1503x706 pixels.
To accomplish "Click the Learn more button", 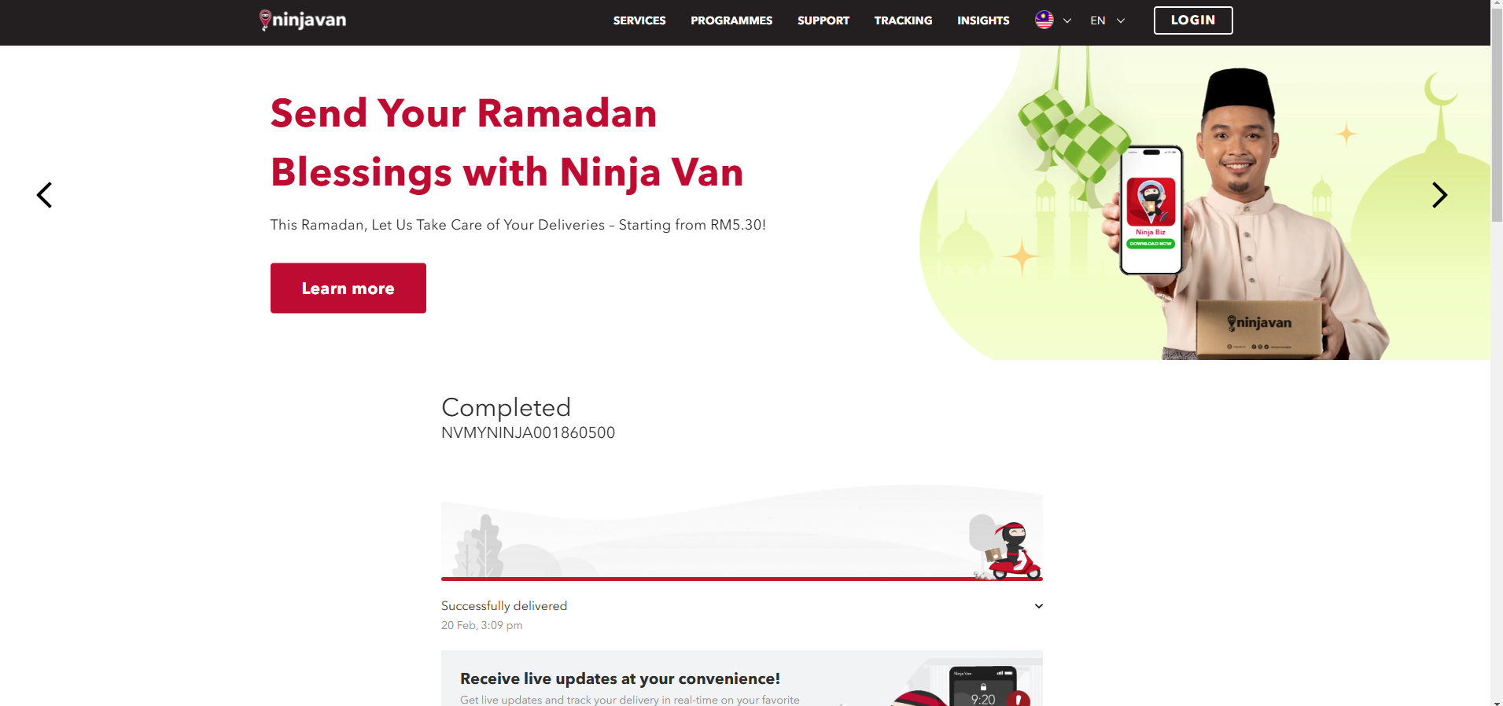I will click(348, 289).
